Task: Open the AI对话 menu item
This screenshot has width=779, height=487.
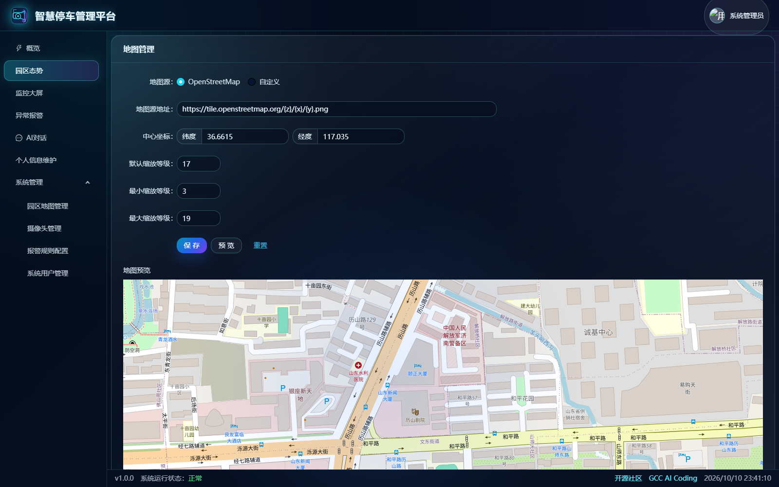Action: (51, 138)
